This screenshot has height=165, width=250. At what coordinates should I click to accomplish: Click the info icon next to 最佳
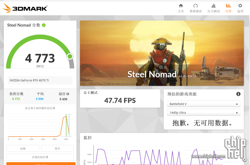click(68, 94)
